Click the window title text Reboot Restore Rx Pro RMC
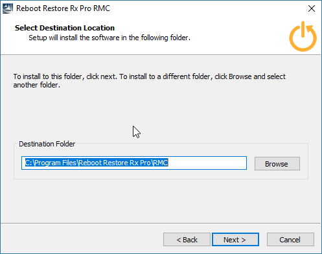 coord(63,8)
